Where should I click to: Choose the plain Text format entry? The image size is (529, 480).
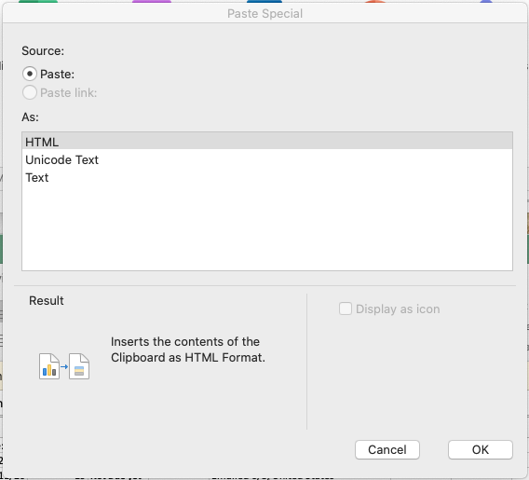coord(267,177)
